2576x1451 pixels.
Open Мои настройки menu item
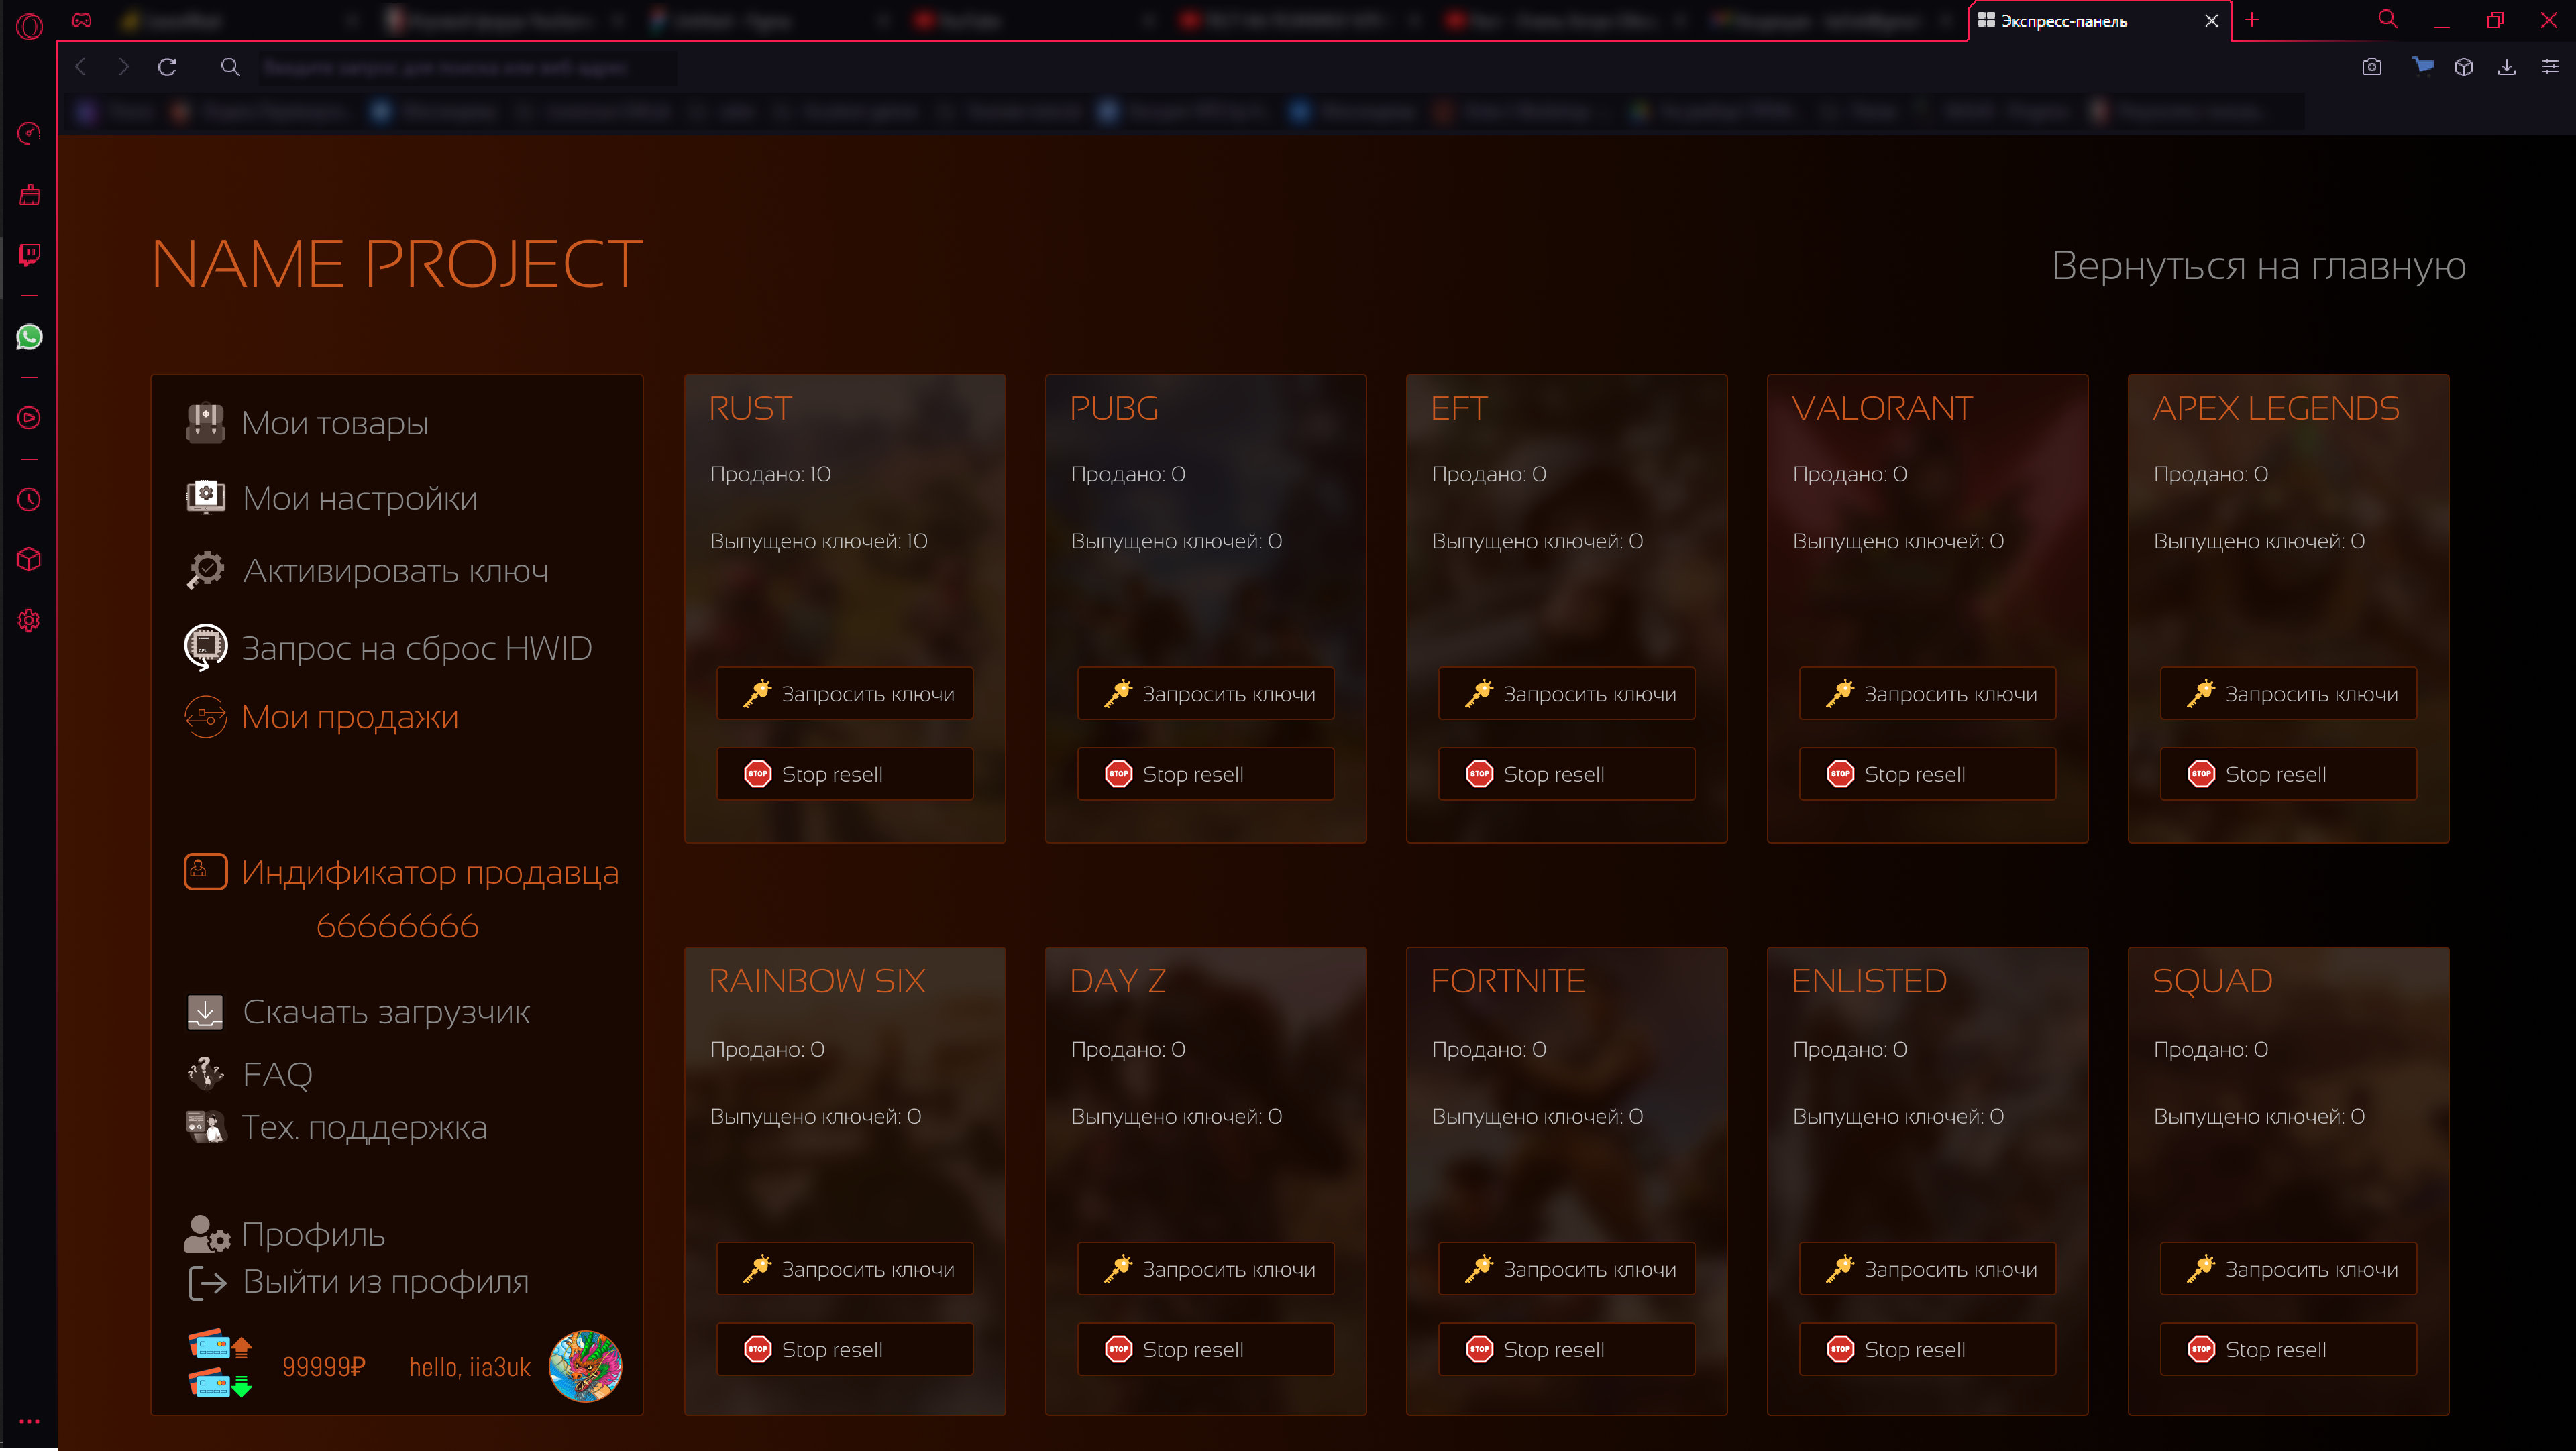331,498
